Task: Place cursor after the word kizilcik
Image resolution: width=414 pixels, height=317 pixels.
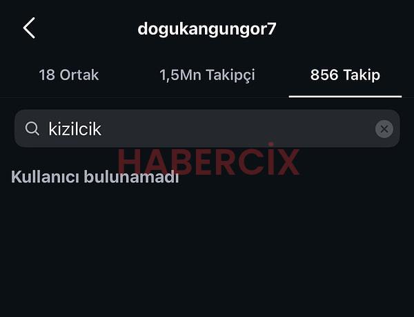Action: [x=102, y=129]
